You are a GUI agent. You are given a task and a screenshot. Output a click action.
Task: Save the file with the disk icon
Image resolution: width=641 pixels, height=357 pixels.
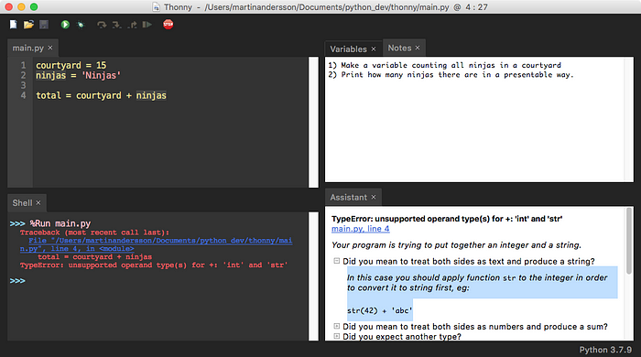point(44,25)
